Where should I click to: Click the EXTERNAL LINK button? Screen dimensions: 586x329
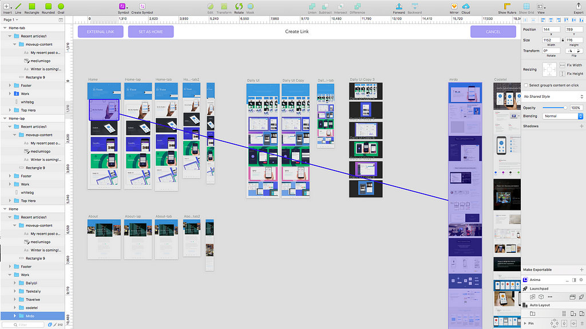point(101,32)
